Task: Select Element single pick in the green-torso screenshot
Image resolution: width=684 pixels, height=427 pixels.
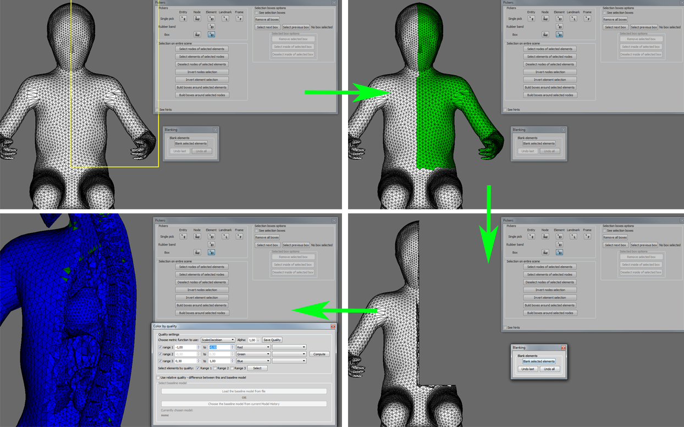Action: coord(559,19)
